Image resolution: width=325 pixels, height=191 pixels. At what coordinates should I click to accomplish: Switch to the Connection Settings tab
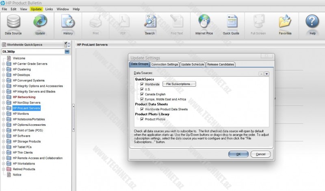(165, 64)
